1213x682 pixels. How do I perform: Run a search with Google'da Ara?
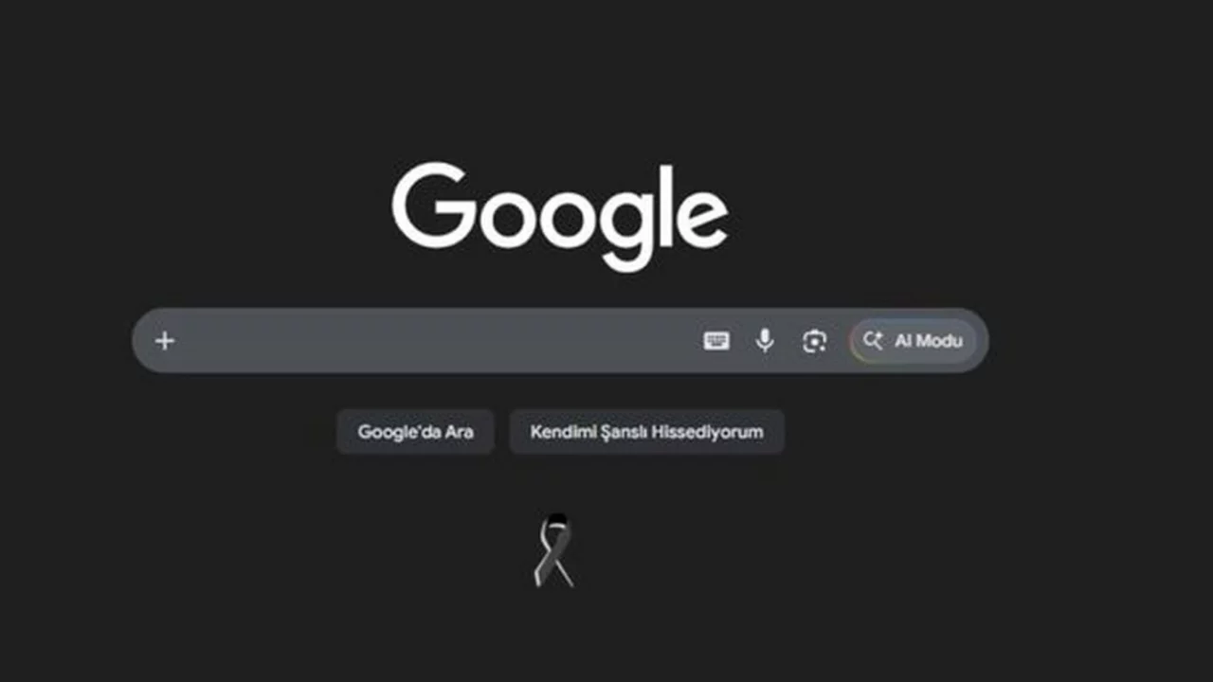coord(415,432)
